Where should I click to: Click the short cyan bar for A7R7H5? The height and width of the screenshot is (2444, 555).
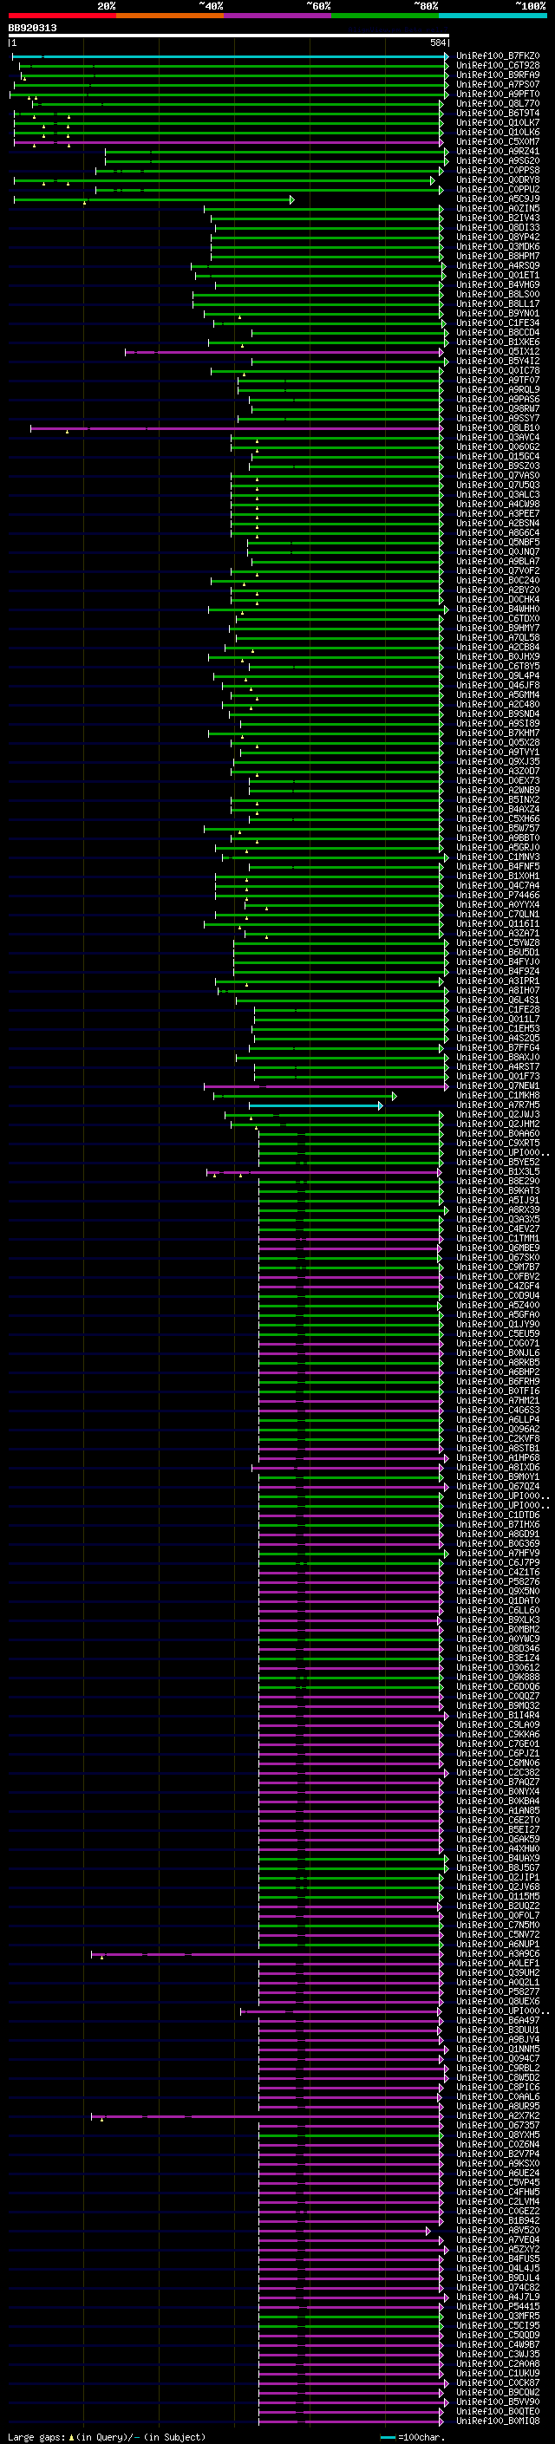[315, 1105]
